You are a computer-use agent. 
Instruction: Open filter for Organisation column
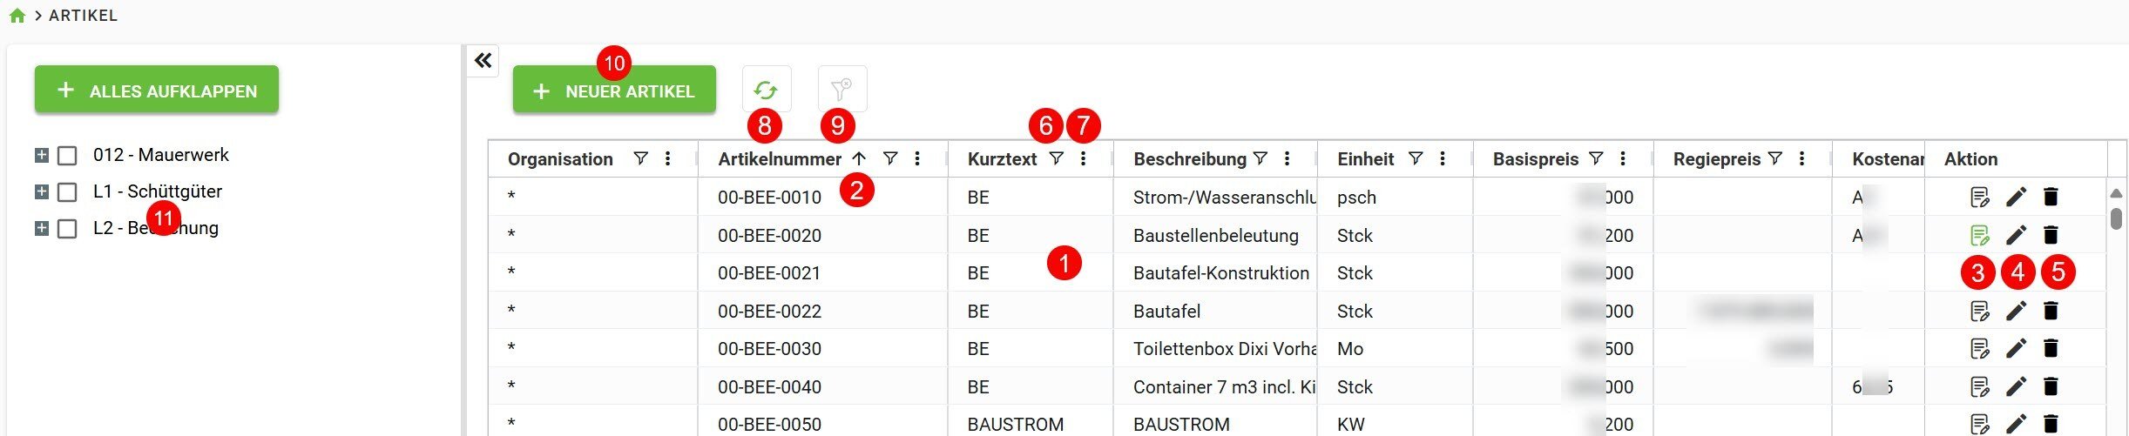click(640, 158)
